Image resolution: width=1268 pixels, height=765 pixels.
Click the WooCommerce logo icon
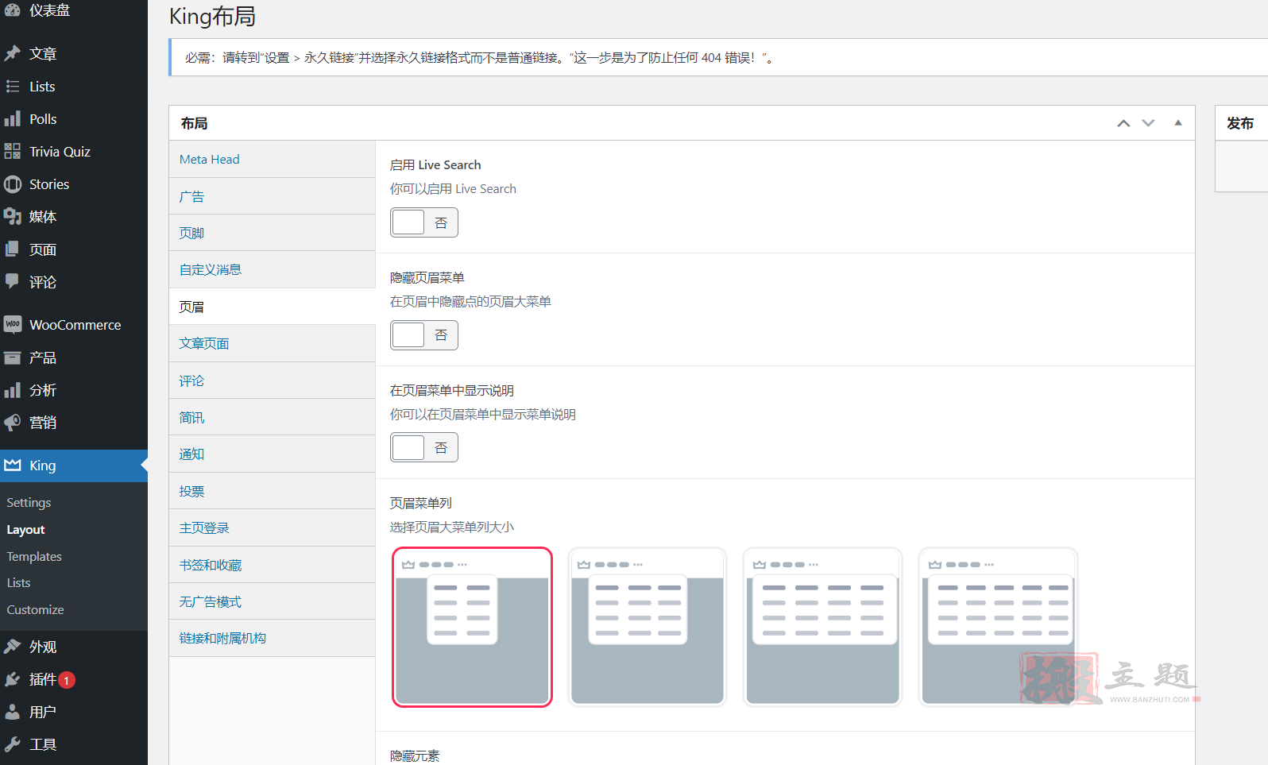(x=12, y=324)
